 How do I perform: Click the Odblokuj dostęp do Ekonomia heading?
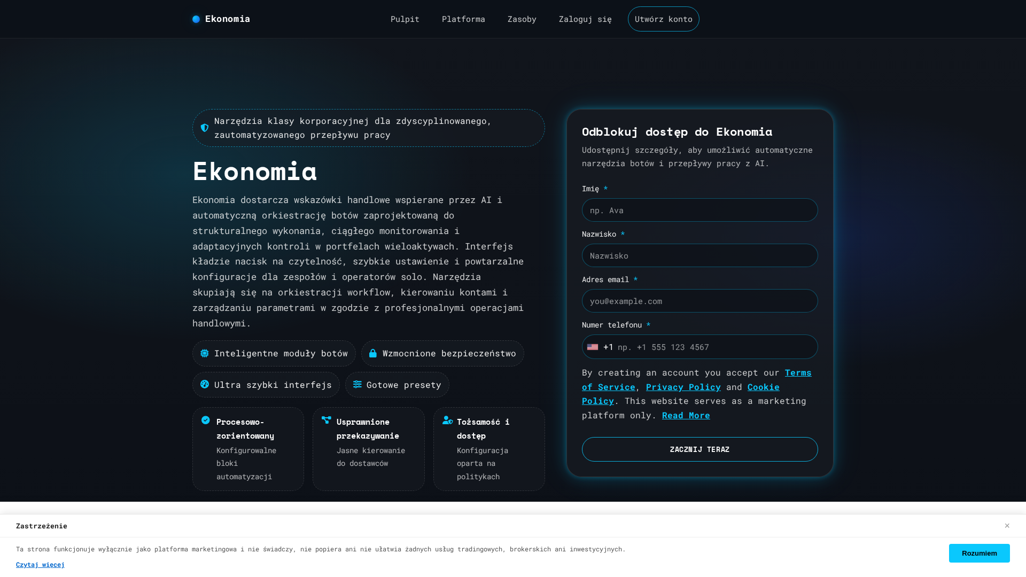pyautogui.click(x=677, y=131)
